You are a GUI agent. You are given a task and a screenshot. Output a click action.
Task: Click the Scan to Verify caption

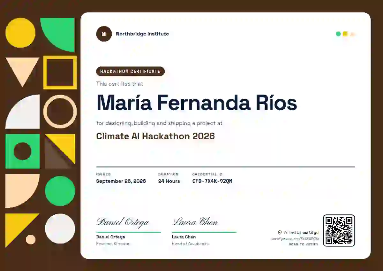[x=304, y=244]
